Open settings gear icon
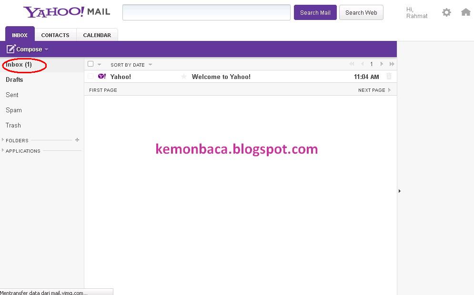Screen dimensions: 474x295 pos(446,12)
